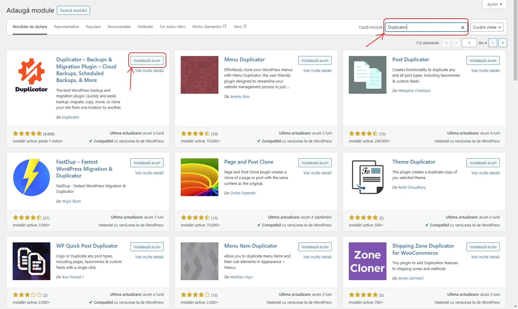The width and height of the screenshot is (518, 309).
Task: Install Page and Post Clone plugin
Action: [315, 163]
